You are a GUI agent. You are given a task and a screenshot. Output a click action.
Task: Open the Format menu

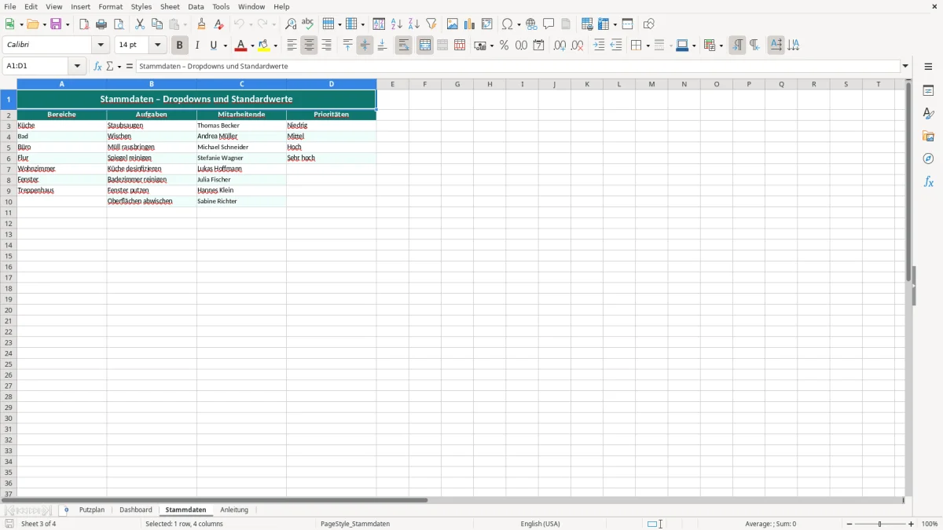(x=111, y=6)
